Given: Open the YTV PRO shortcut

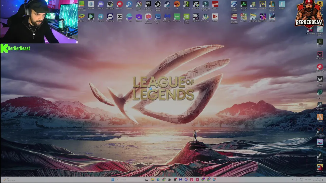Looking at the screenshot, I should click(215, 18).
